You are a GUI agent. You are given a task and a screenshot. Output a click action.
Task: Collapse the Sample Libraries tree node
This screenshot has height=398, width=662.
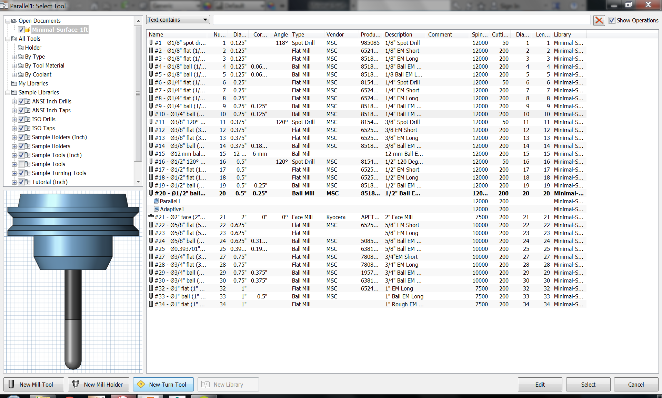(x=8, y=93)
